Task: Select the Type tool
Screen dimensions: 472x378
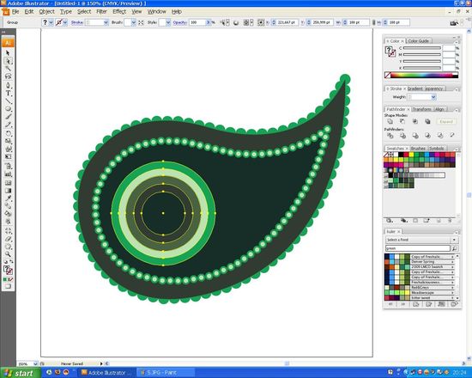Action: tap(8, 93)
